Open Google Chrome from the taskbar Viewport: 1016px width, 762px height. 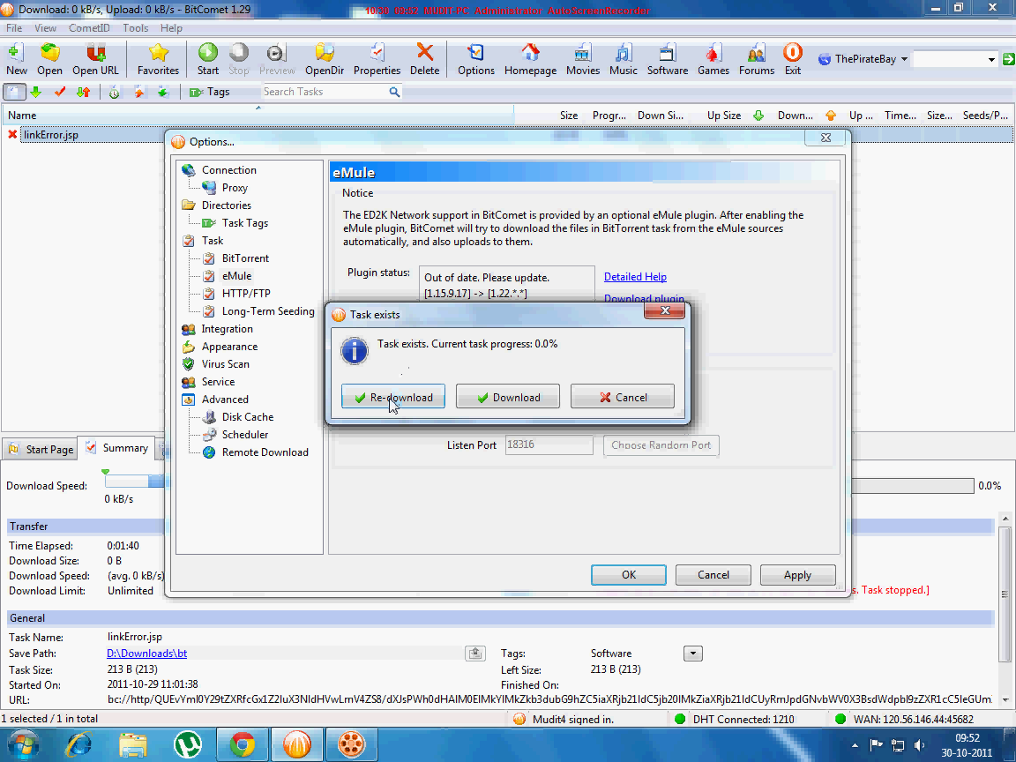click(243, 743)
